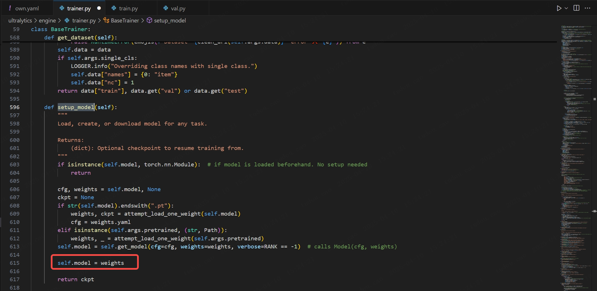Select BaseTrainer class in the breadcrumb
The height and width of the screenshot is (291, 597).
pyautogui.click(x=125, y=20)
